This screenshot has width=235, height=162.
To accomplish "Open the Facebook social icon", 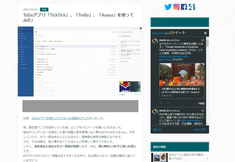I will 184,7.
